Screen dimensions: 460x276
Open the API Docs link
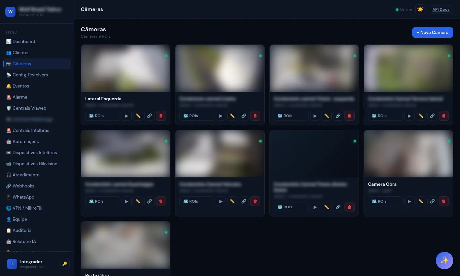[x=441, y=9]
